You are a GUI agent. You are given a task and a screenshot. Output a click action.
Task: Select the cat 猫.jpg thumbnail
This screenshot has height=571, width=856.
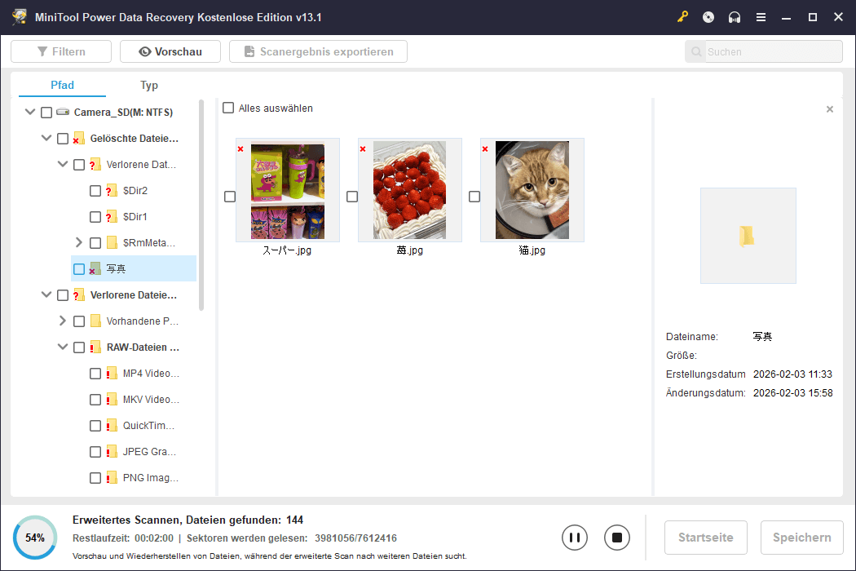coord(532,190)
